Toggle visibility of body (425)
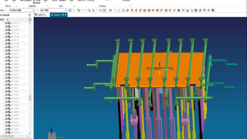The image size is (247, 139). coord(6,68)
